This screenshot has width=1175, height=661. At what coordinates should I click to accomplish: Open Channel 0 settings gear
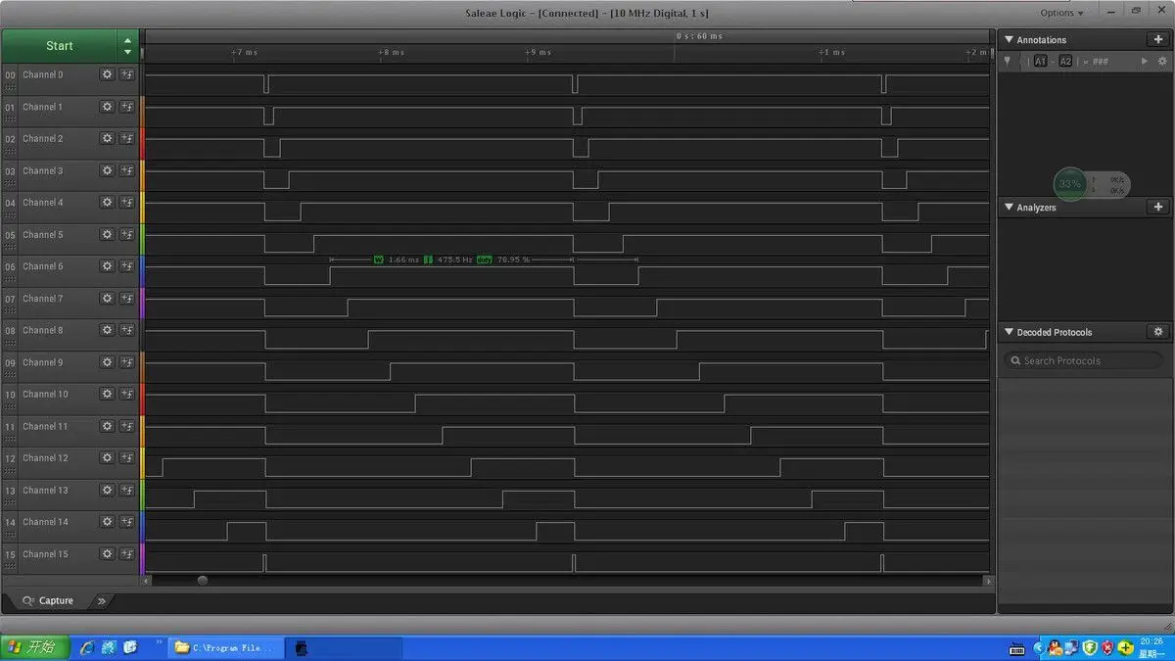click(107, 74)
